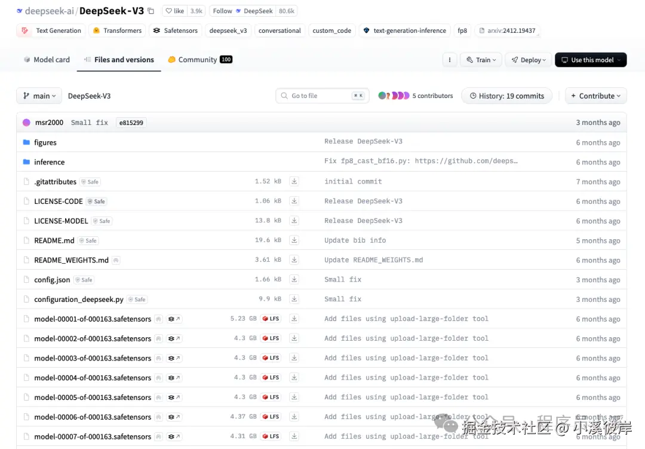
Task: Click the Safetensors tag
Action: [176, 30]
